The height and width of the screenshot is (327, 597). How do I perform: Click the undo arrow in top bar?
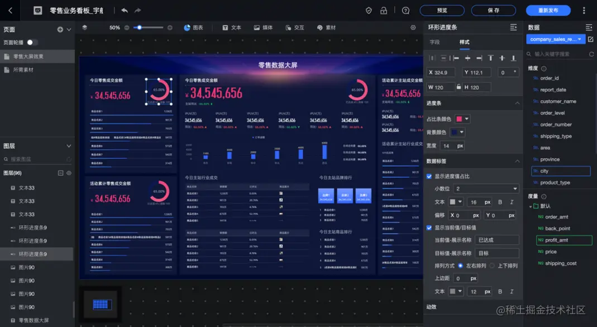tap(125, 10)
